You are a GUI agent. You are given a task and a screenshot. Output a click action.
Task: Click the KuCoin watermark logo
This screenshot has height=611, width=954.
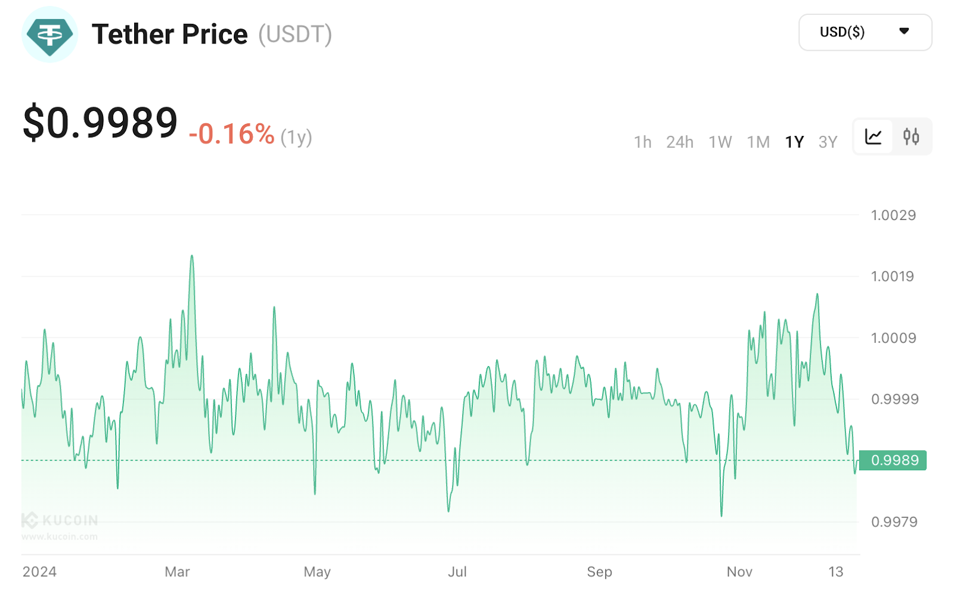click(x=60, y=520)
